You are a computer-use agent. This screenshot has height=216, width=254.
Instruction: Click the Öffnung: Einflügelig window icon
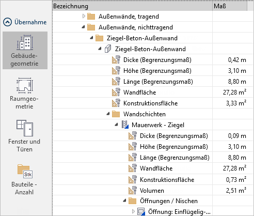(141, 211)
